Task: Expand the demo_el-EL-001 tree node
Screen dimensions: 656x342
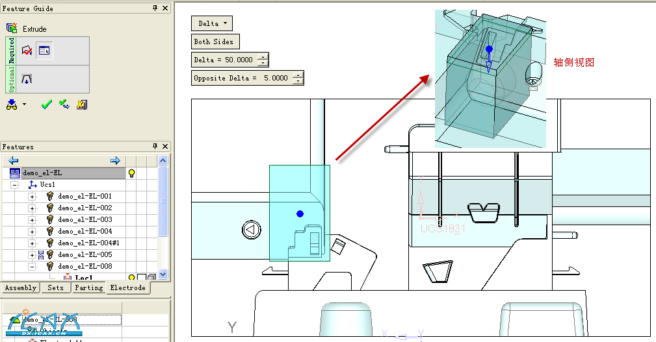Action: (32, 196)
